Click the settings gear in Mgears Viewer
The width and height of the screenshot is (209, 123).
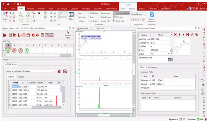point(33,35)
